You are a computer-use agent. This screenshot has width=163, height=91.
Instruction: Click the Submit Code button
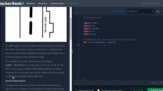tap(155, 90)
